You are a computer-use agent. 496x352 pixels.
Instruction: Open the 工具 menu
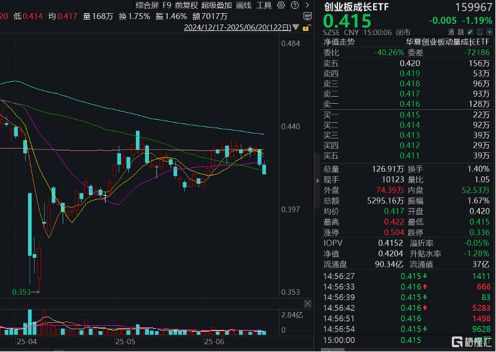pyautogui.click(x=264, y=5)
